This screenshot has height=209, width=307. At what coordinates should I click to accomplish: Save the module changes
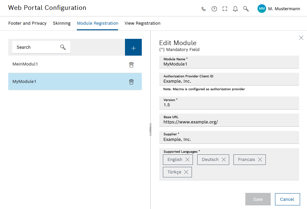click(258, 199)
